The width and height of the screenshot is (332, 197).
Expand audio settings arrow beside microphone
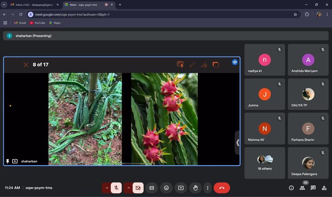107,188
